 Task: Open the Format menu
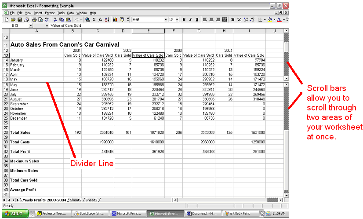49,13
